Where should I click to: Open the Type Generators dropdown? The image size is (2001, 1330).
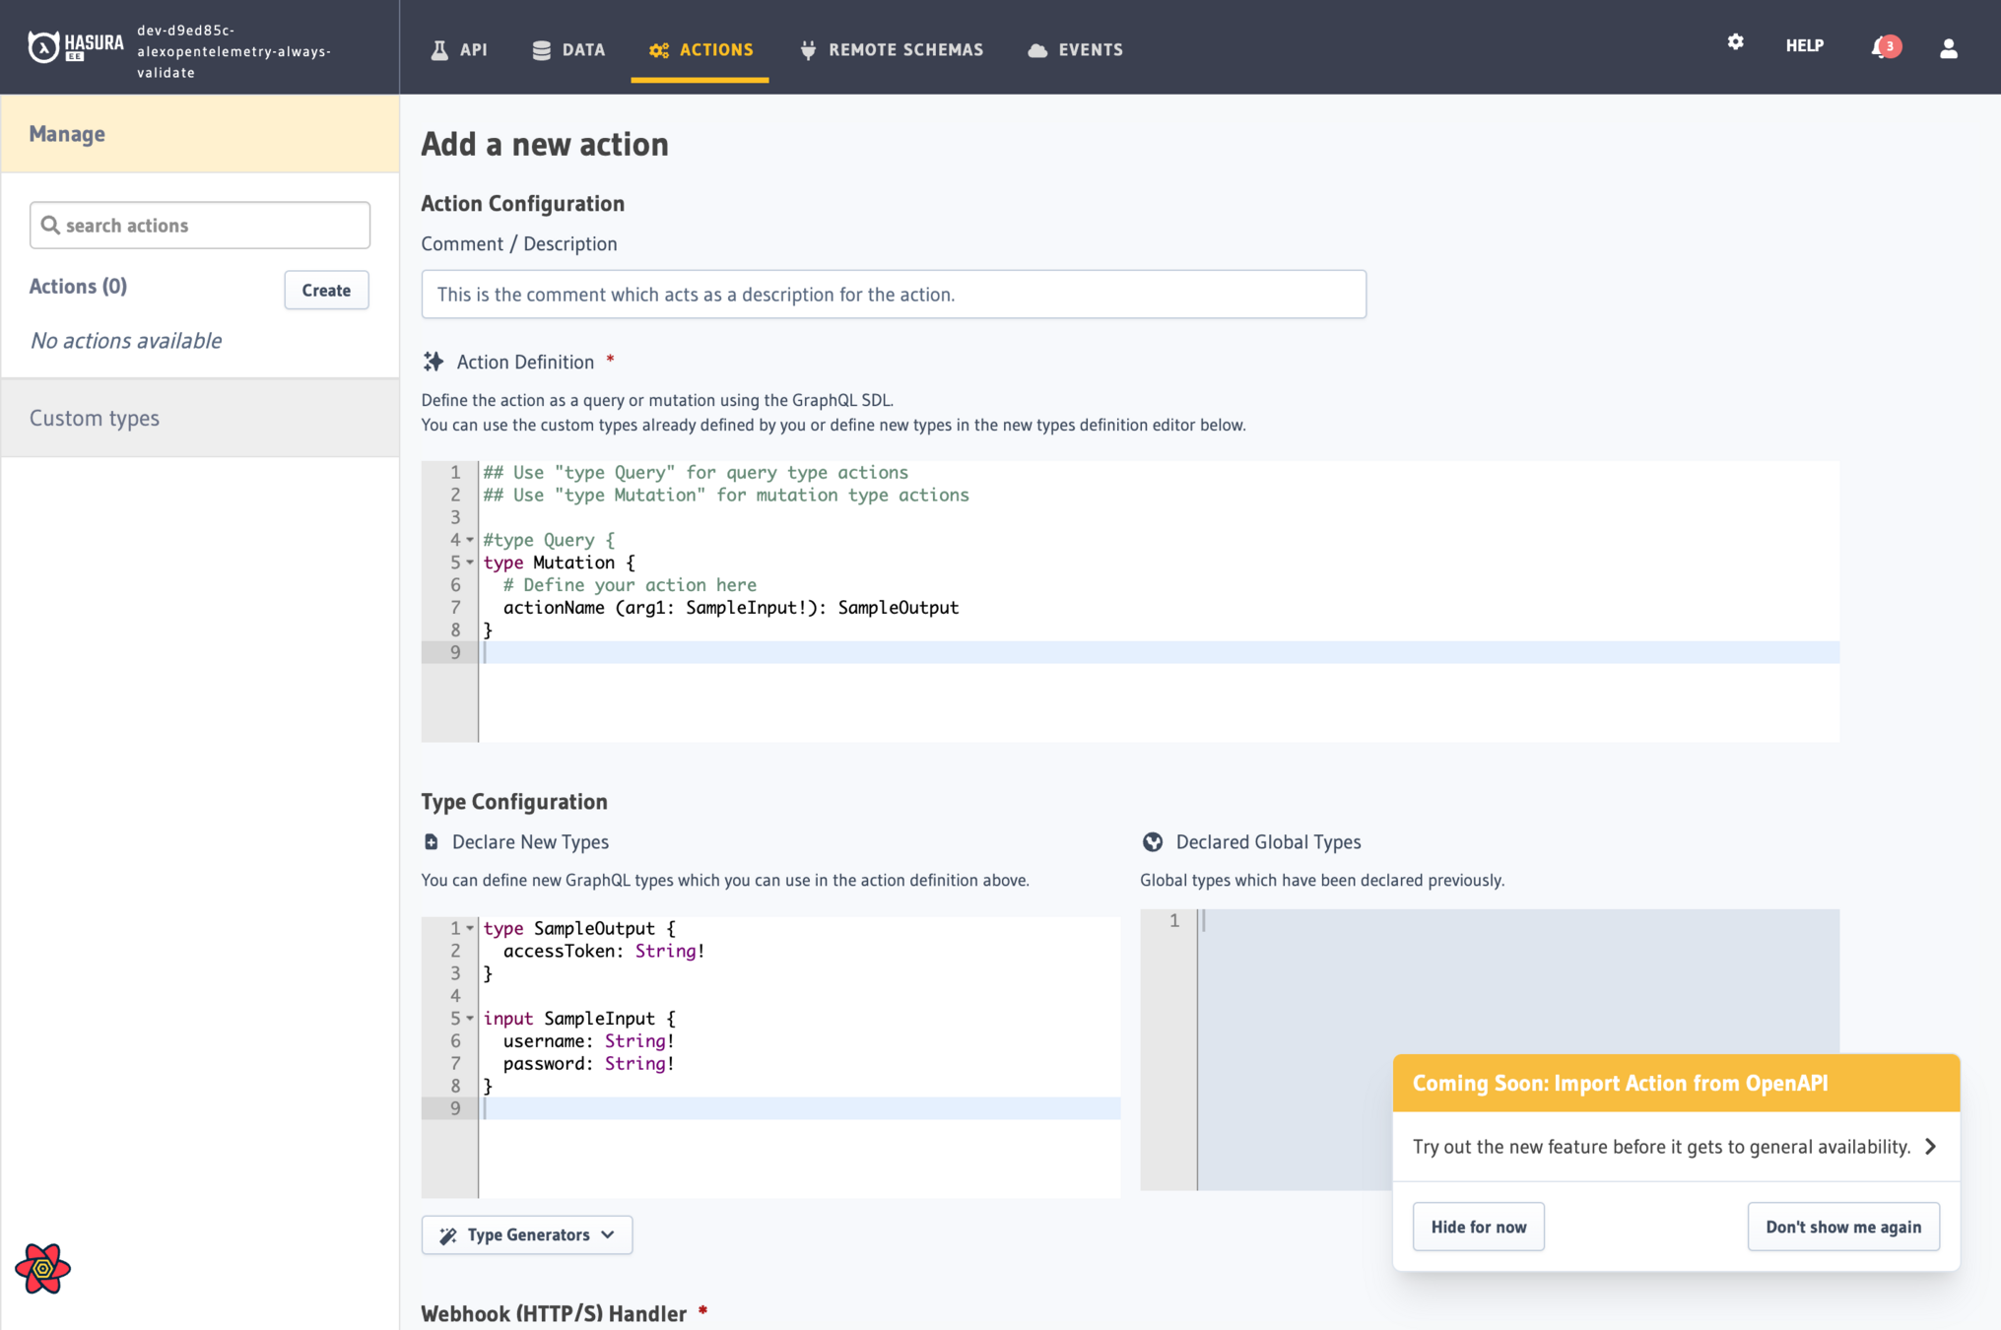527,1234
